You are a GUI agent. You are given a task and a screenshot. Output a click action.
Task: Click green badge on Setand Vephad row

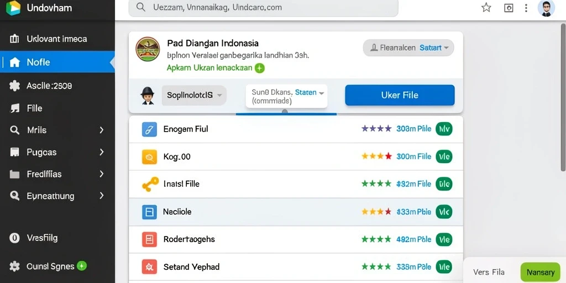click(444, 267)
